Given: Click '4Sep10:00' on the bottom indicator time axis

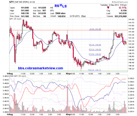Looking at the screenshot, I should [x=71, y=114].
